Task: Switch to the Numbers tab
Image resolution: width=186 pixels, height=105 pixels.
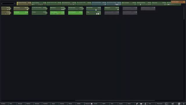Action: [46, 104]
